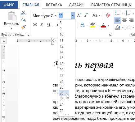Screen dimensions: 135x122
Task: Open the ФАЙЛ tab
Action: (9, 5)
